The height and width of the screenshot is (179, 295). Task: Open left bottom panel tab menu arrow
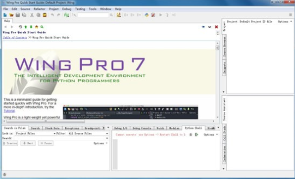(108, 127)
